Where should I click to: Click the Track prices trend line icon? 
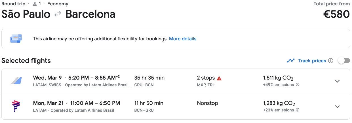click(x=291, y=61)
